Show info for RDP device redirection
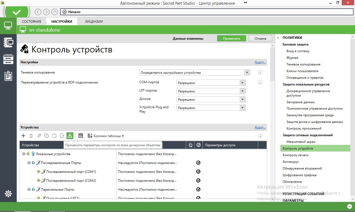This screenshot has width=355, height=212. 260,82
